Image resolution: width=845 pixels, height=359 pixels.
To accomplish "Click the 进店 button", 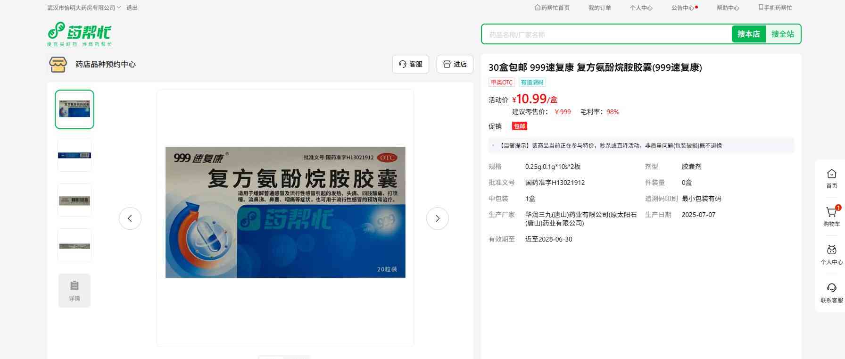I will 455,64.
